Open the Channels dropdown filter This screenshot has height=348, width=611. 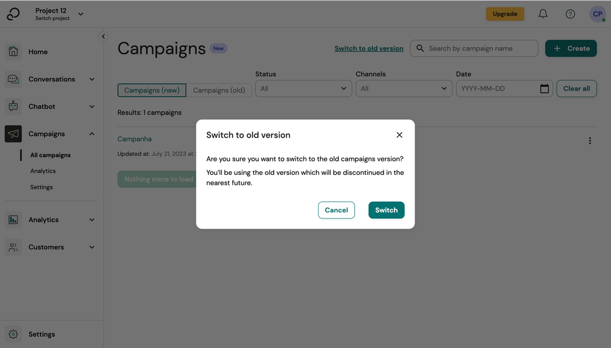pyautogui.click(x=404, y=89)
